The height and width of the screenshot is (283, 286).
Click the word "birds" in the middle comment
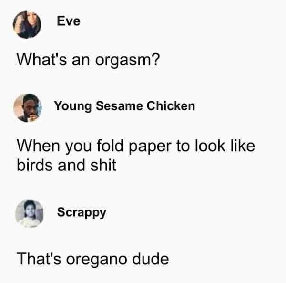coord(35,165)
